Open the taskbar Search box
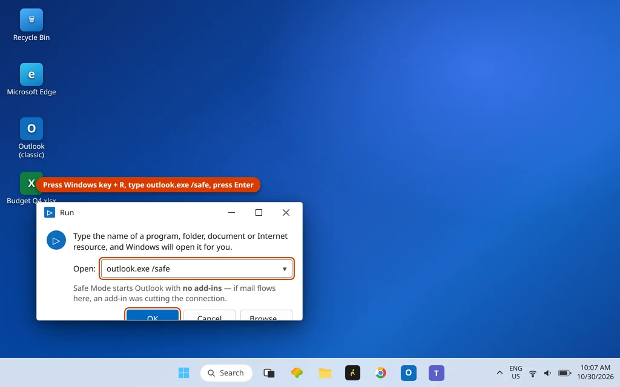The height and width of the screenshot is (387, 620). tap(226, 372)
